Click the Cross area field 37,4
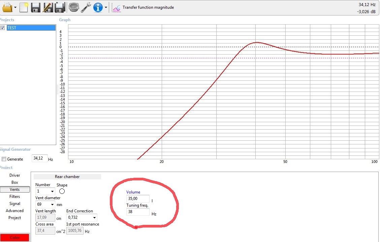This screenshot has width=380, height=242. (x=45, y=230)
